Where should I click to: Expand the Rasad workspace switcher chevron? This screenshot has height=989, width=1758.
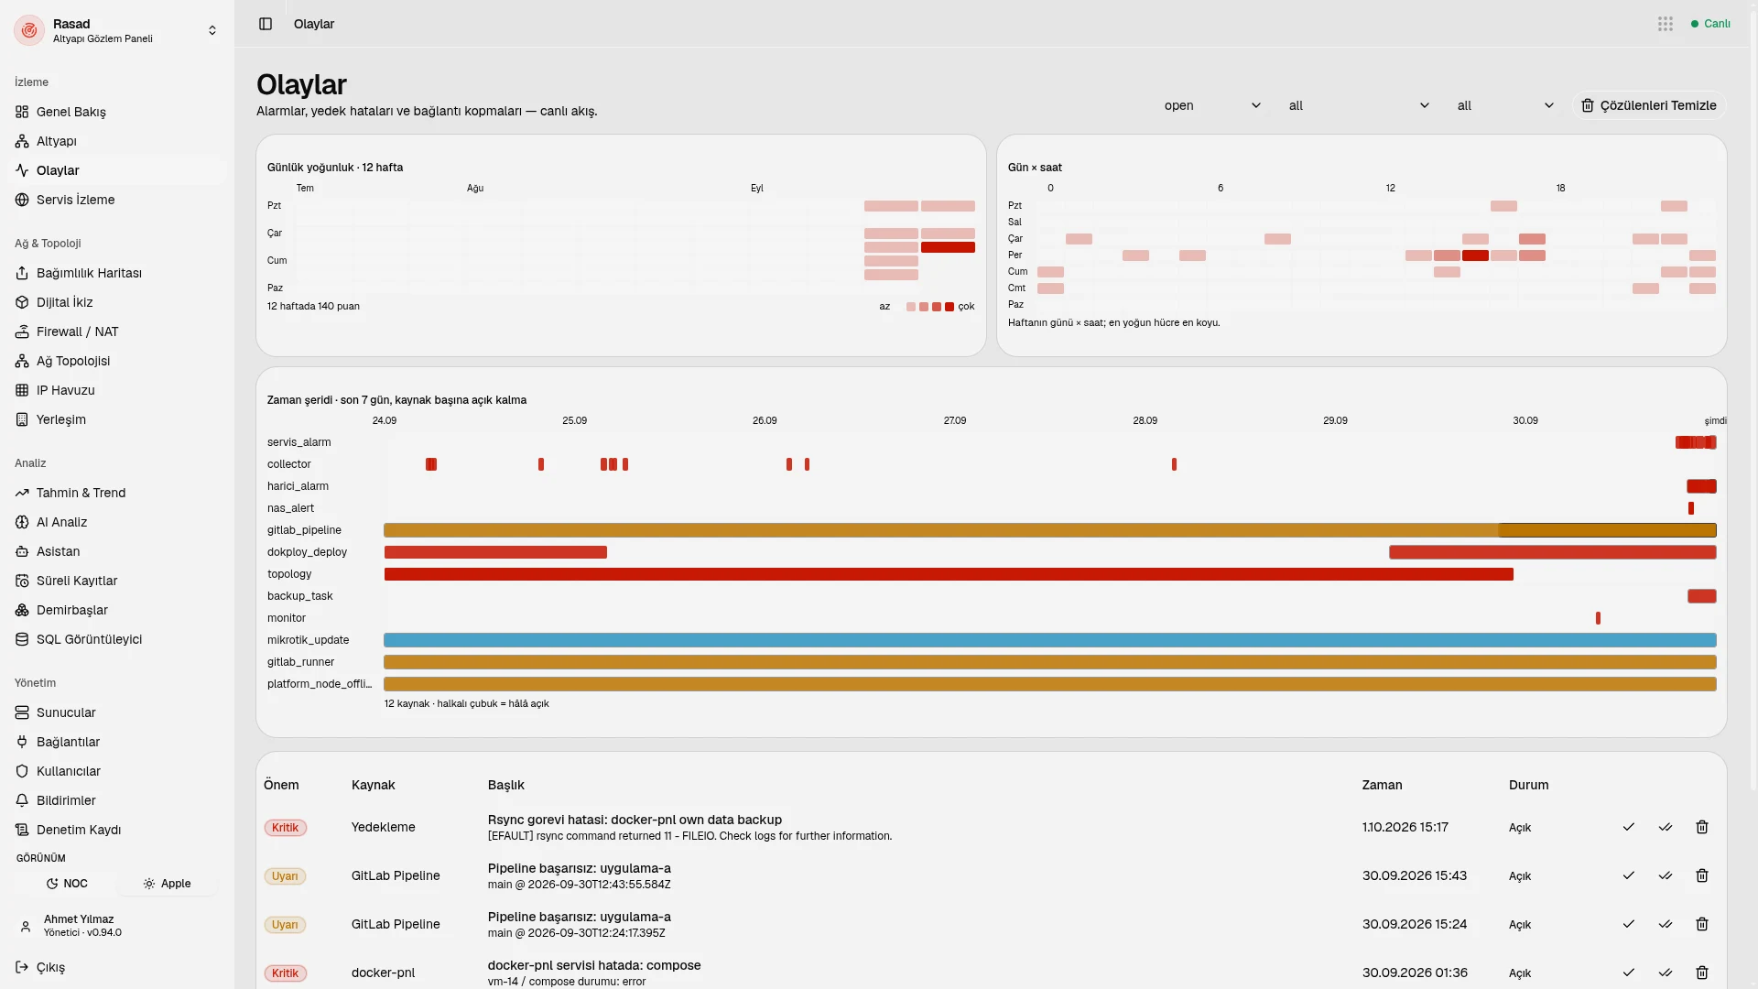[x=212, y=30]
